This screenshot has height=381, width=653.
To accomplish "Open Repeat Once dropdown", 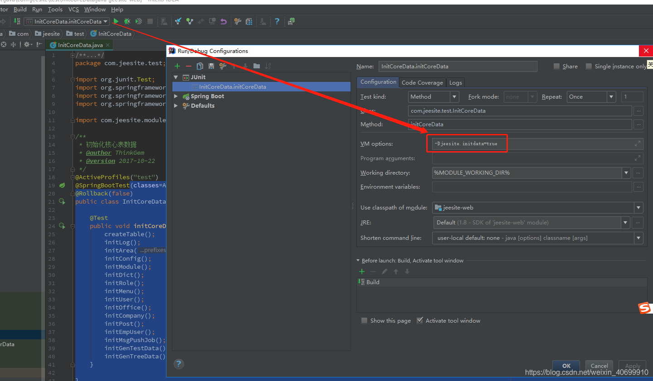I will [x=591, y=97].
